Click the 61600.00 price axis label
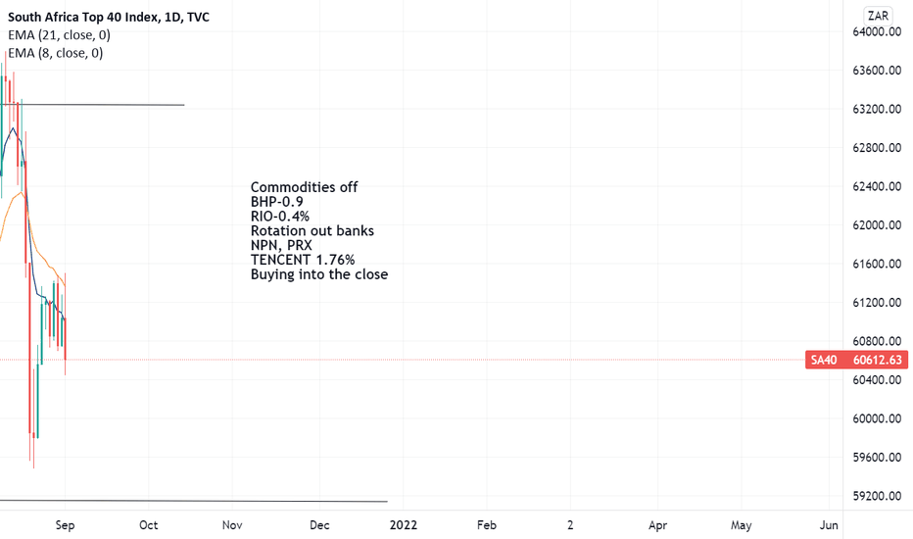Viewport: 913px width, 539px height. click(x=877, y=264)
